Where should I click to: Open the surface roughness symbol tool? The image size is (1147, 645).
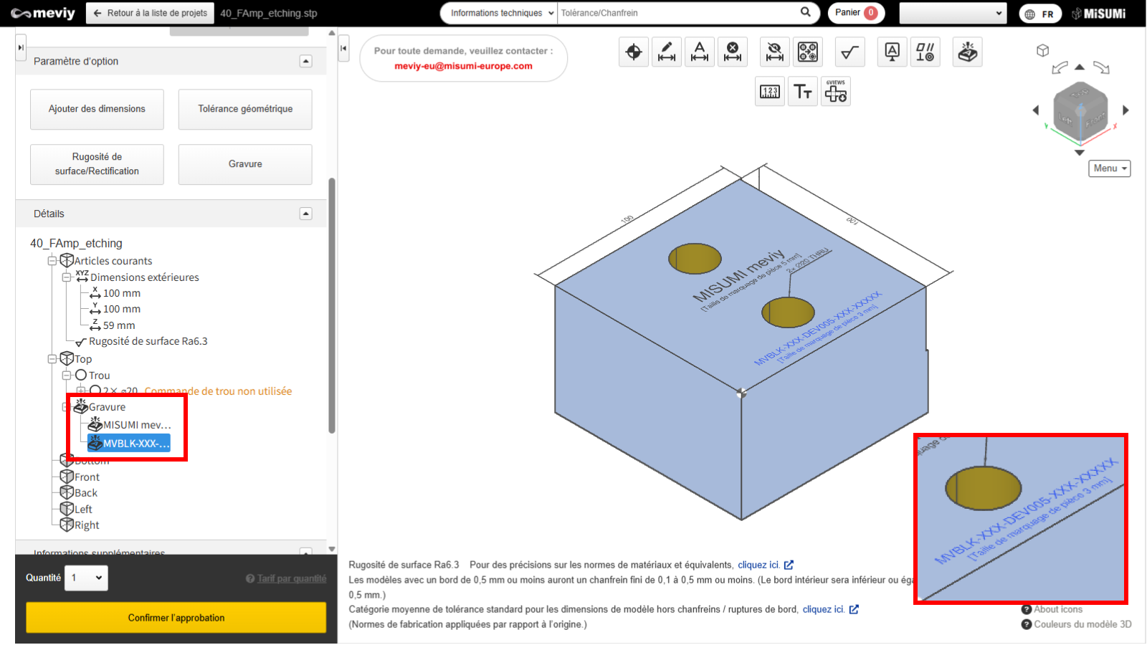(849, 52)
